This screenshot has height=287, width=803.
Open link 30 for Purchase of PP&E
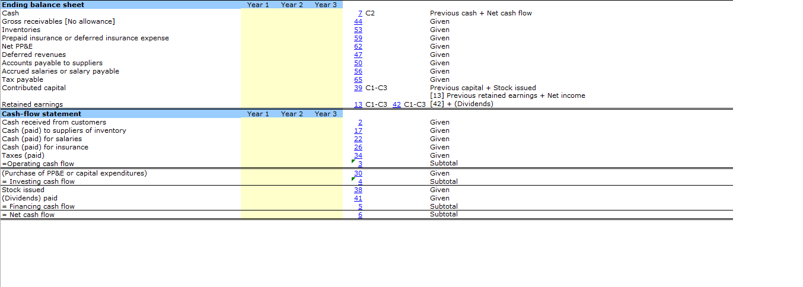(358, 173)
